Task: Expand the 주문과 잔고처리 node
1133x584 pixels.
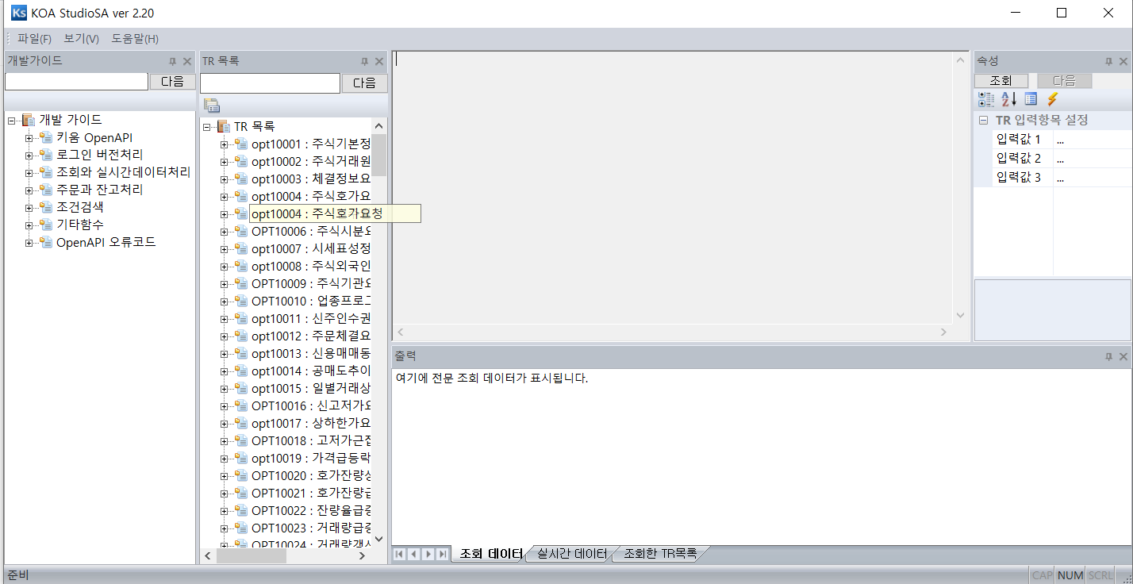Action: [x=29, y=190]
